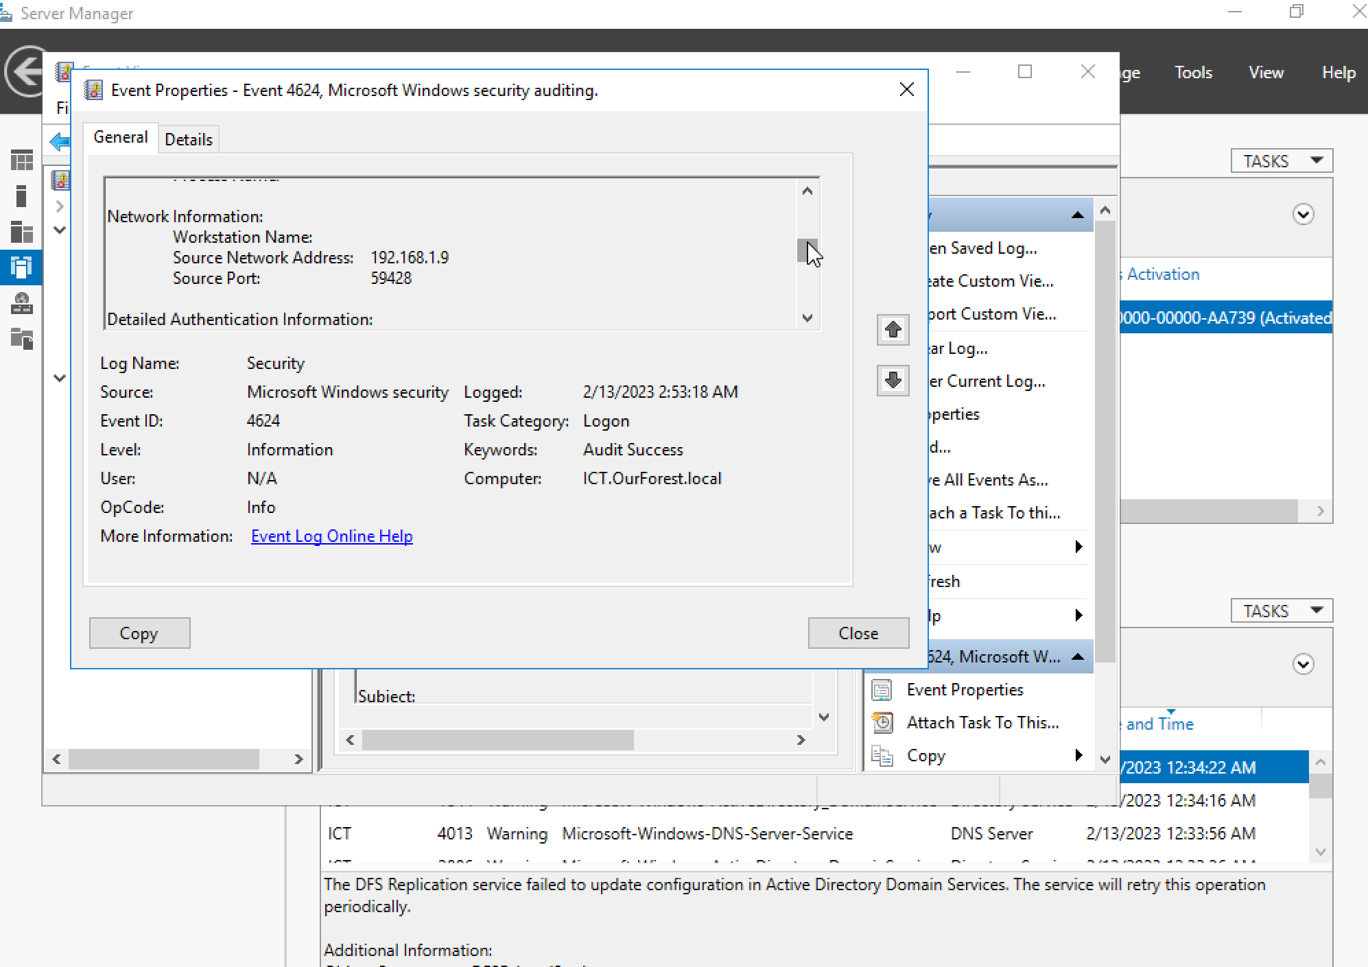Click Open Saved Log action

[982, 248]
